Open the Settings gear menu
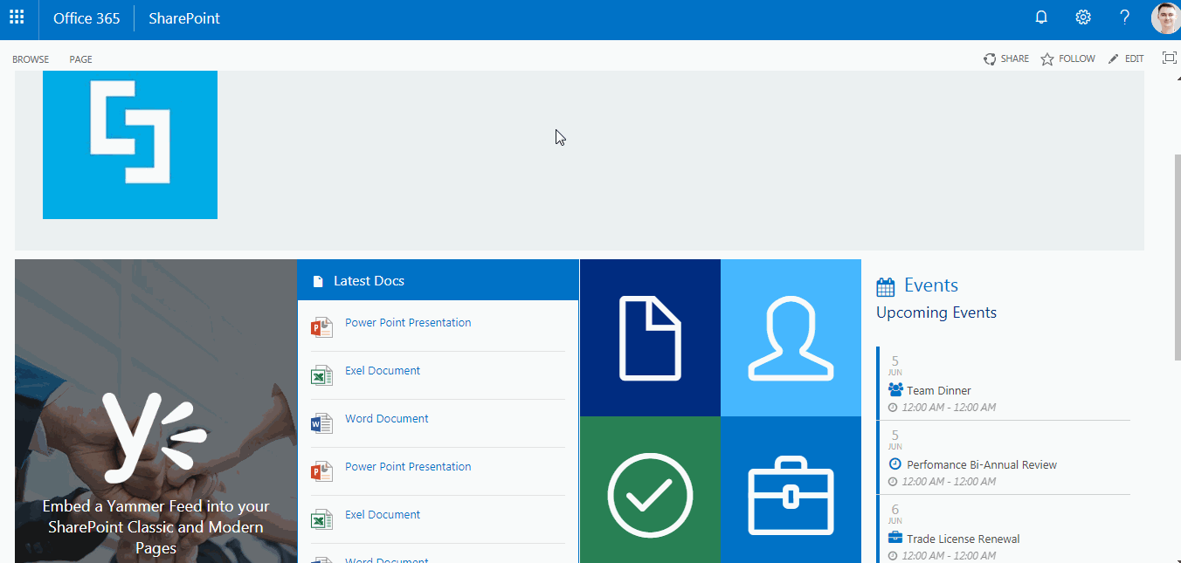This screenshot has height=563, width=1181. click(x=1082, y=17)
